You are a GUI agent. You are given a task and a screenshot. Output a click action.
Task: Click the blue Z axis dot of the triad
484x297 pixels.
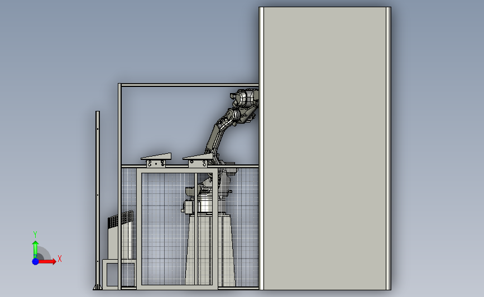tap(35, 261)
